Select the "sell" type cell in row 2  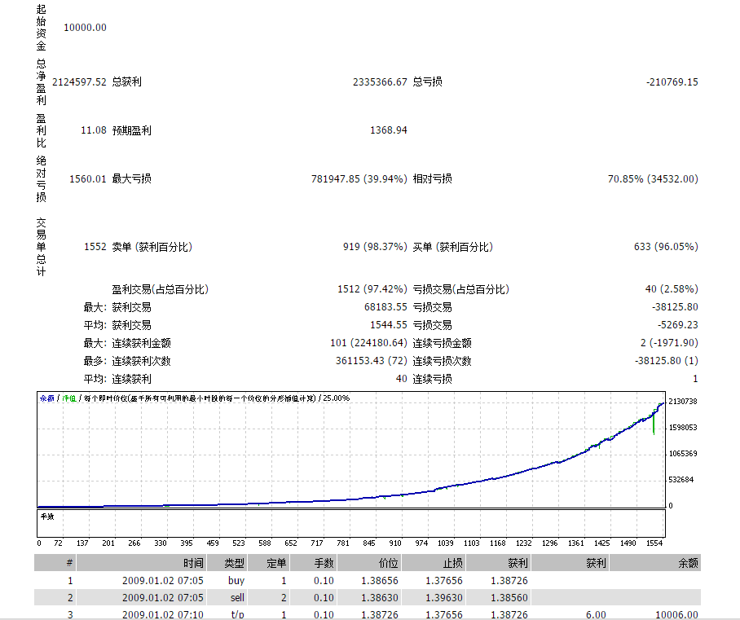pos(237,598)
